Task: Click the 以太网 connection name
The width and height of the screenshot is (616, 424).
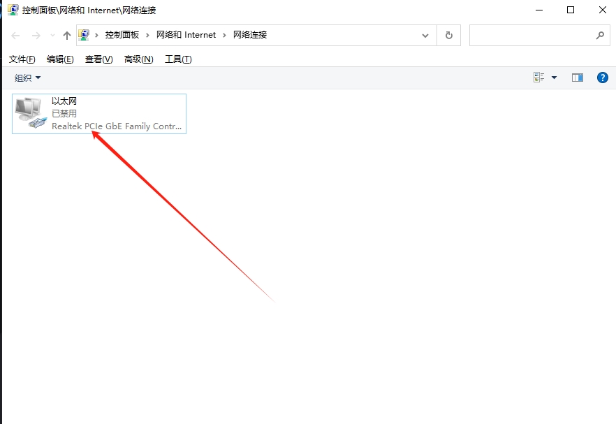Action: coord(64,101)
